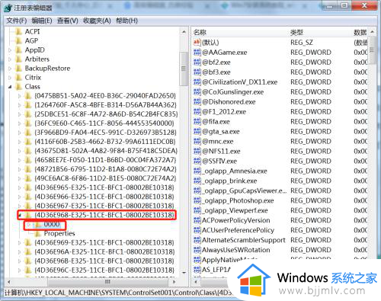Open the 帮助(H) menu
The image size is (381, 301).
pyautogui.click(x=127, y=21)
